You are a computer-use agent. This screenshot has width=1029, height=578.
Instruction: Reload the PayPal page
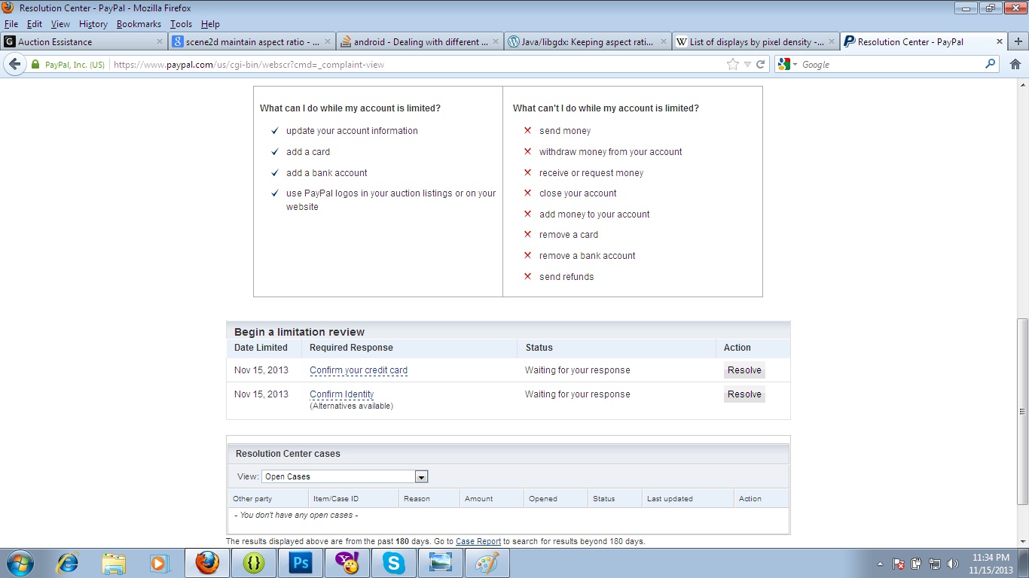(x=761, y=65)
